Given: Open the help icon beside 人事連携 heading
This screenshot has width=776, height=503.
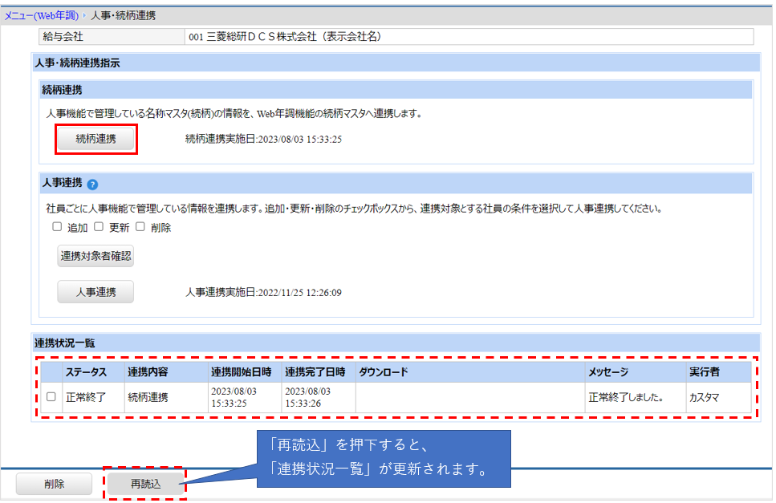Looking at the screenshot, I should [92, 185].
